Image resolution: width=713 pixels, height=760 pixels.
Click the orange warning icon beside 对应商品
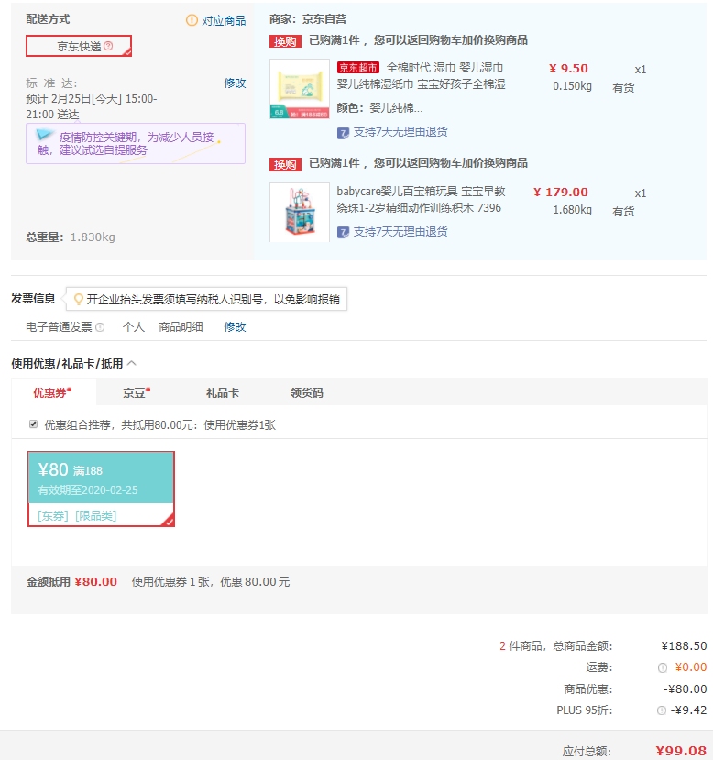(x=192, y=20)
